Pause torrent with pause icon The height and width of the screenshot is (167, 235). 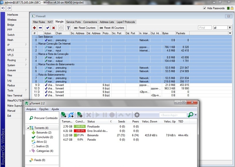tap(105, 115)
